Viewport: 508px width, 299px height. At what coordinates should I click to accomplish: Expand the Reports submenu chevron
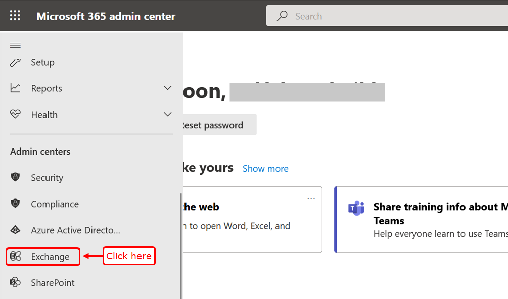click(167, 88)
